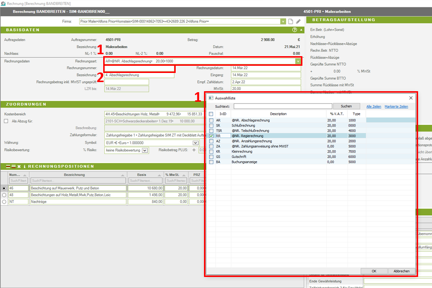Open the Rechnungsart dropdown arrow
432x288 pixels.
298,61
